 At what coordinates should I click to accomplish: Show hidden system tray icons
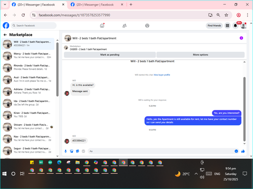click(x=196, y=174)
